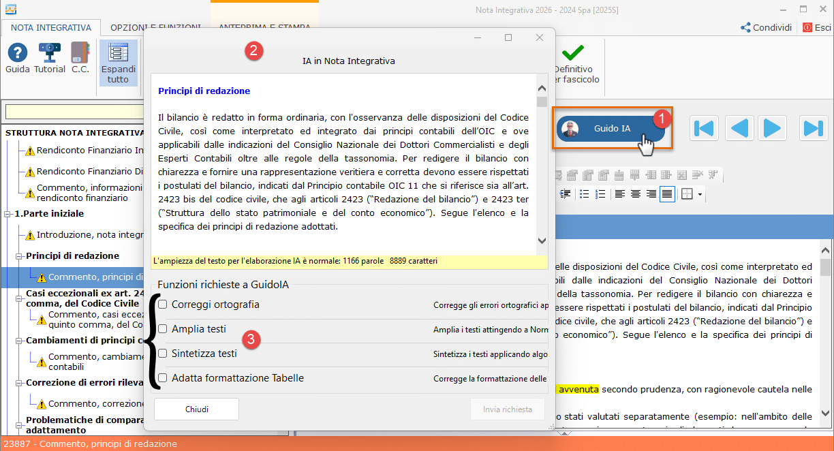
Task: Apply bulleted list formatting
Action: [585, 194]
